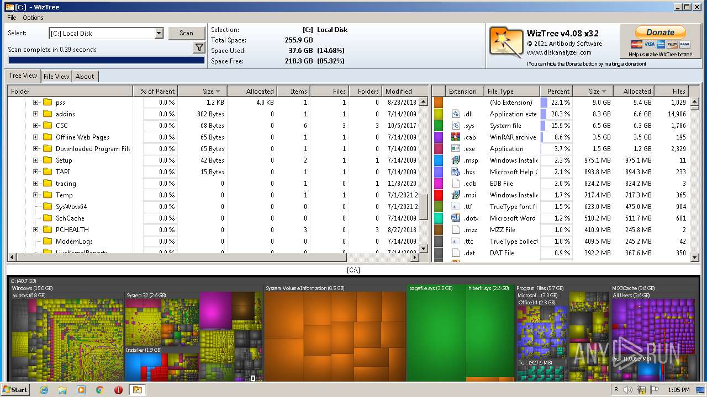
Task: Open Windows Media Player from taskbar
Action: pyautogui.click(x=81, y=390)
